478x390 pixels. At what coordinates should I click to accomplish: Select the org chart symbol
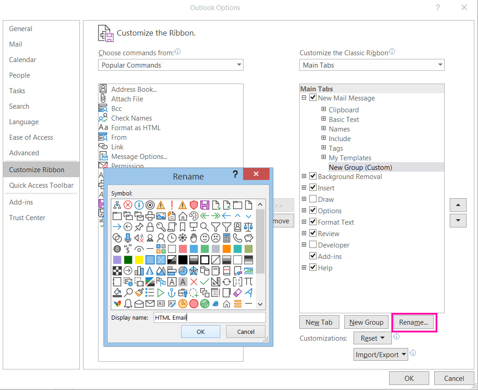(x=117, y=205)
